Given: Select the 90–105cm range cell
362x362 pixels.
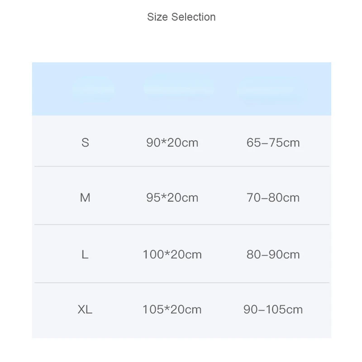Looking at the screenshot, I should pyautogui.click(x=273, y=310).
